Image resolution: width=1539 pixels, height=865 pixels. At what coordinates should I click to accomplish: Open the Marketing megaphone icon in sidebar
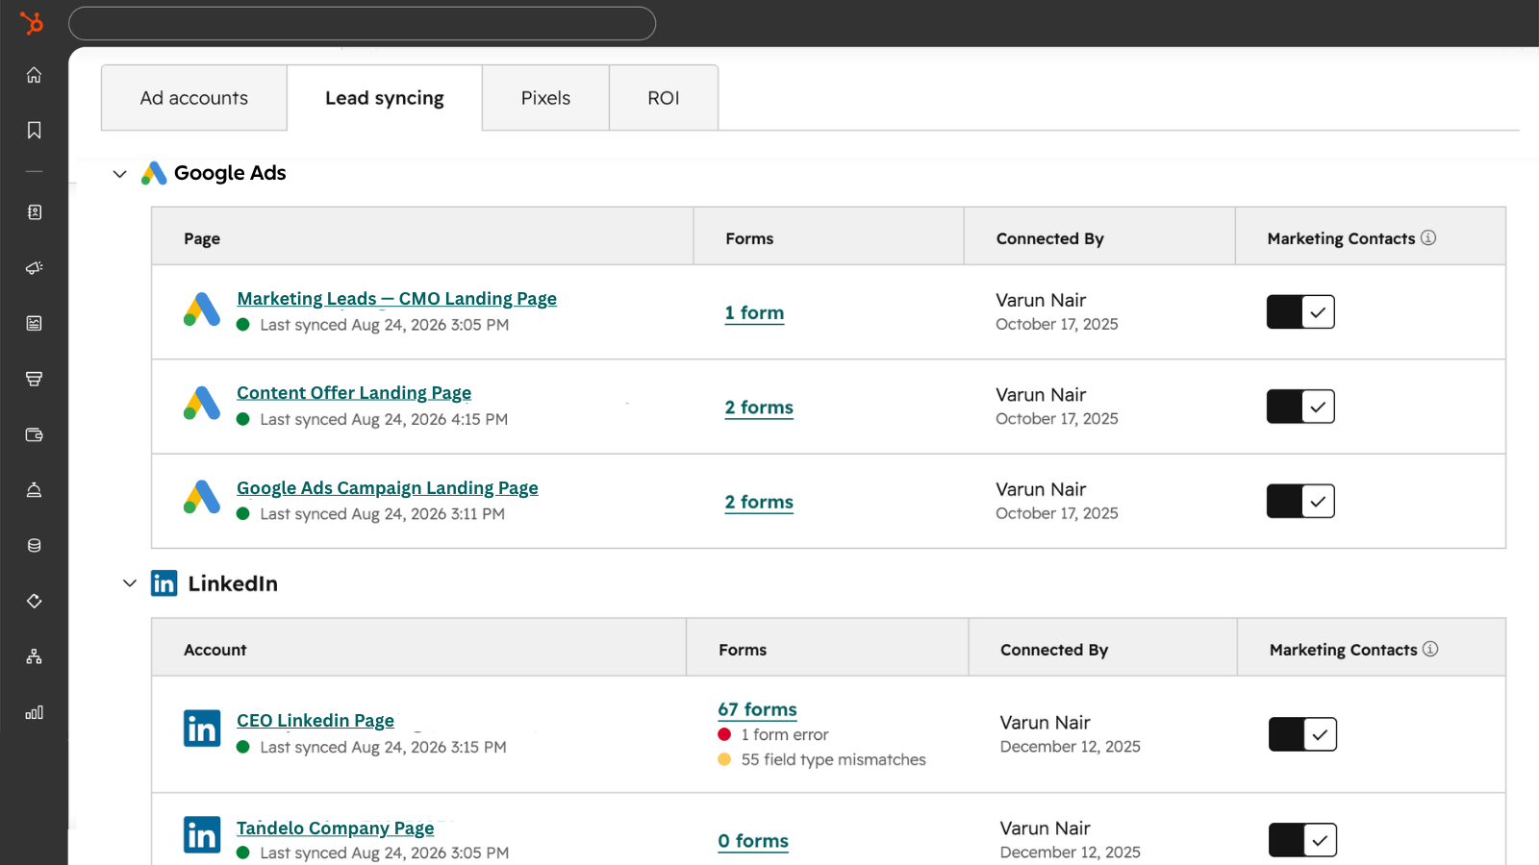pos(34,267)
